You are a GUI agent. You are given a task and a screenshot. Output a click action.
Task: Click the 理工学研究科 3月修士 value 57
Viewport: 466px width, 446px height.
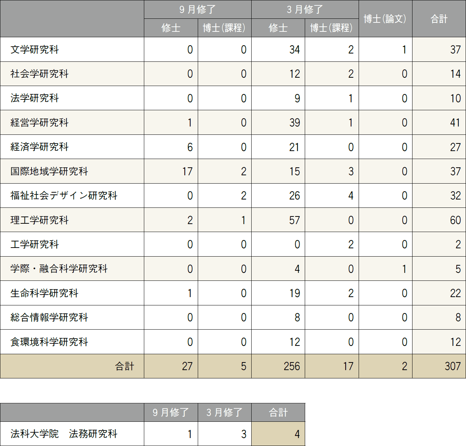pos(295,220)
